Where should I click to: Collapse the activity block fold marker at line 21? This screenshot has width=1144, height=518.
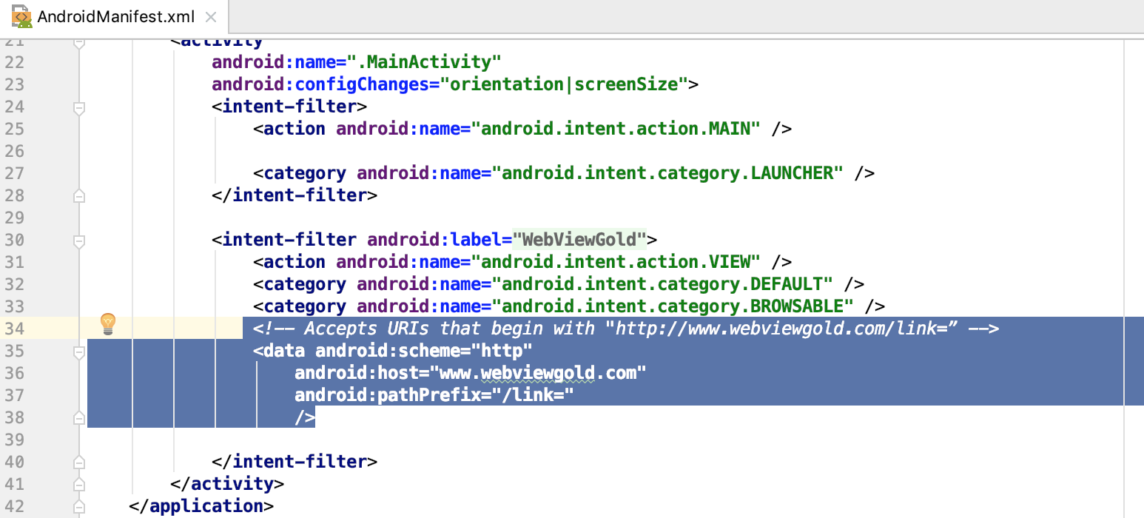pos(79,42)
